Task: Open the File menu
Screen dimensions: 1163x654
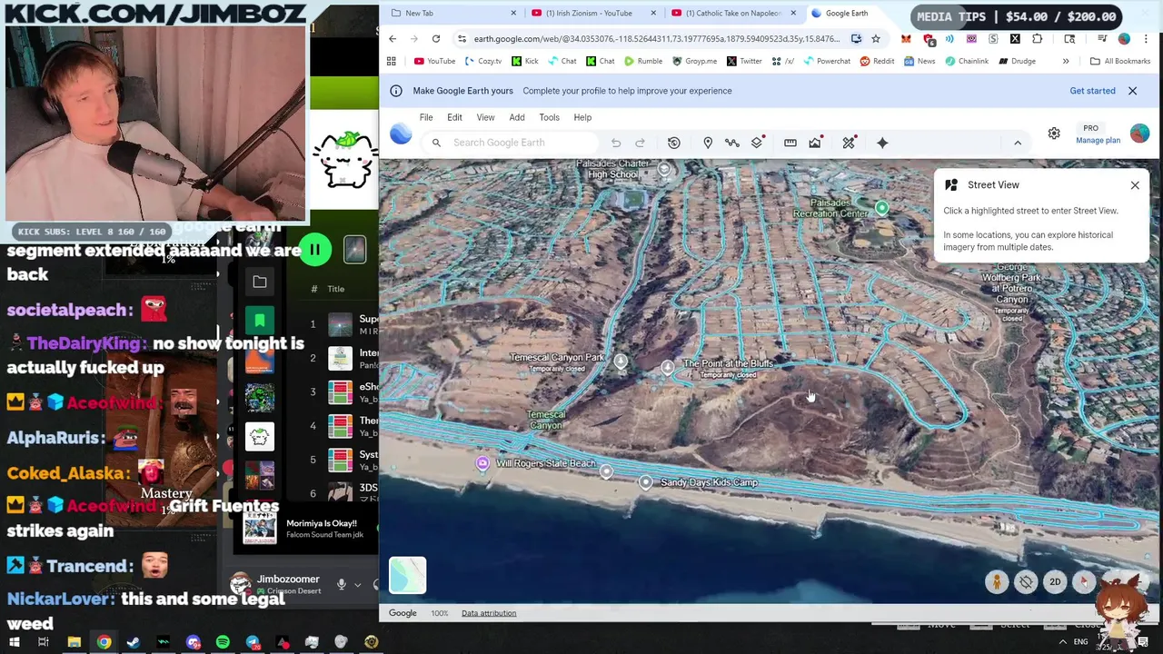Action: pyautogui.click(x=426, y=117)
